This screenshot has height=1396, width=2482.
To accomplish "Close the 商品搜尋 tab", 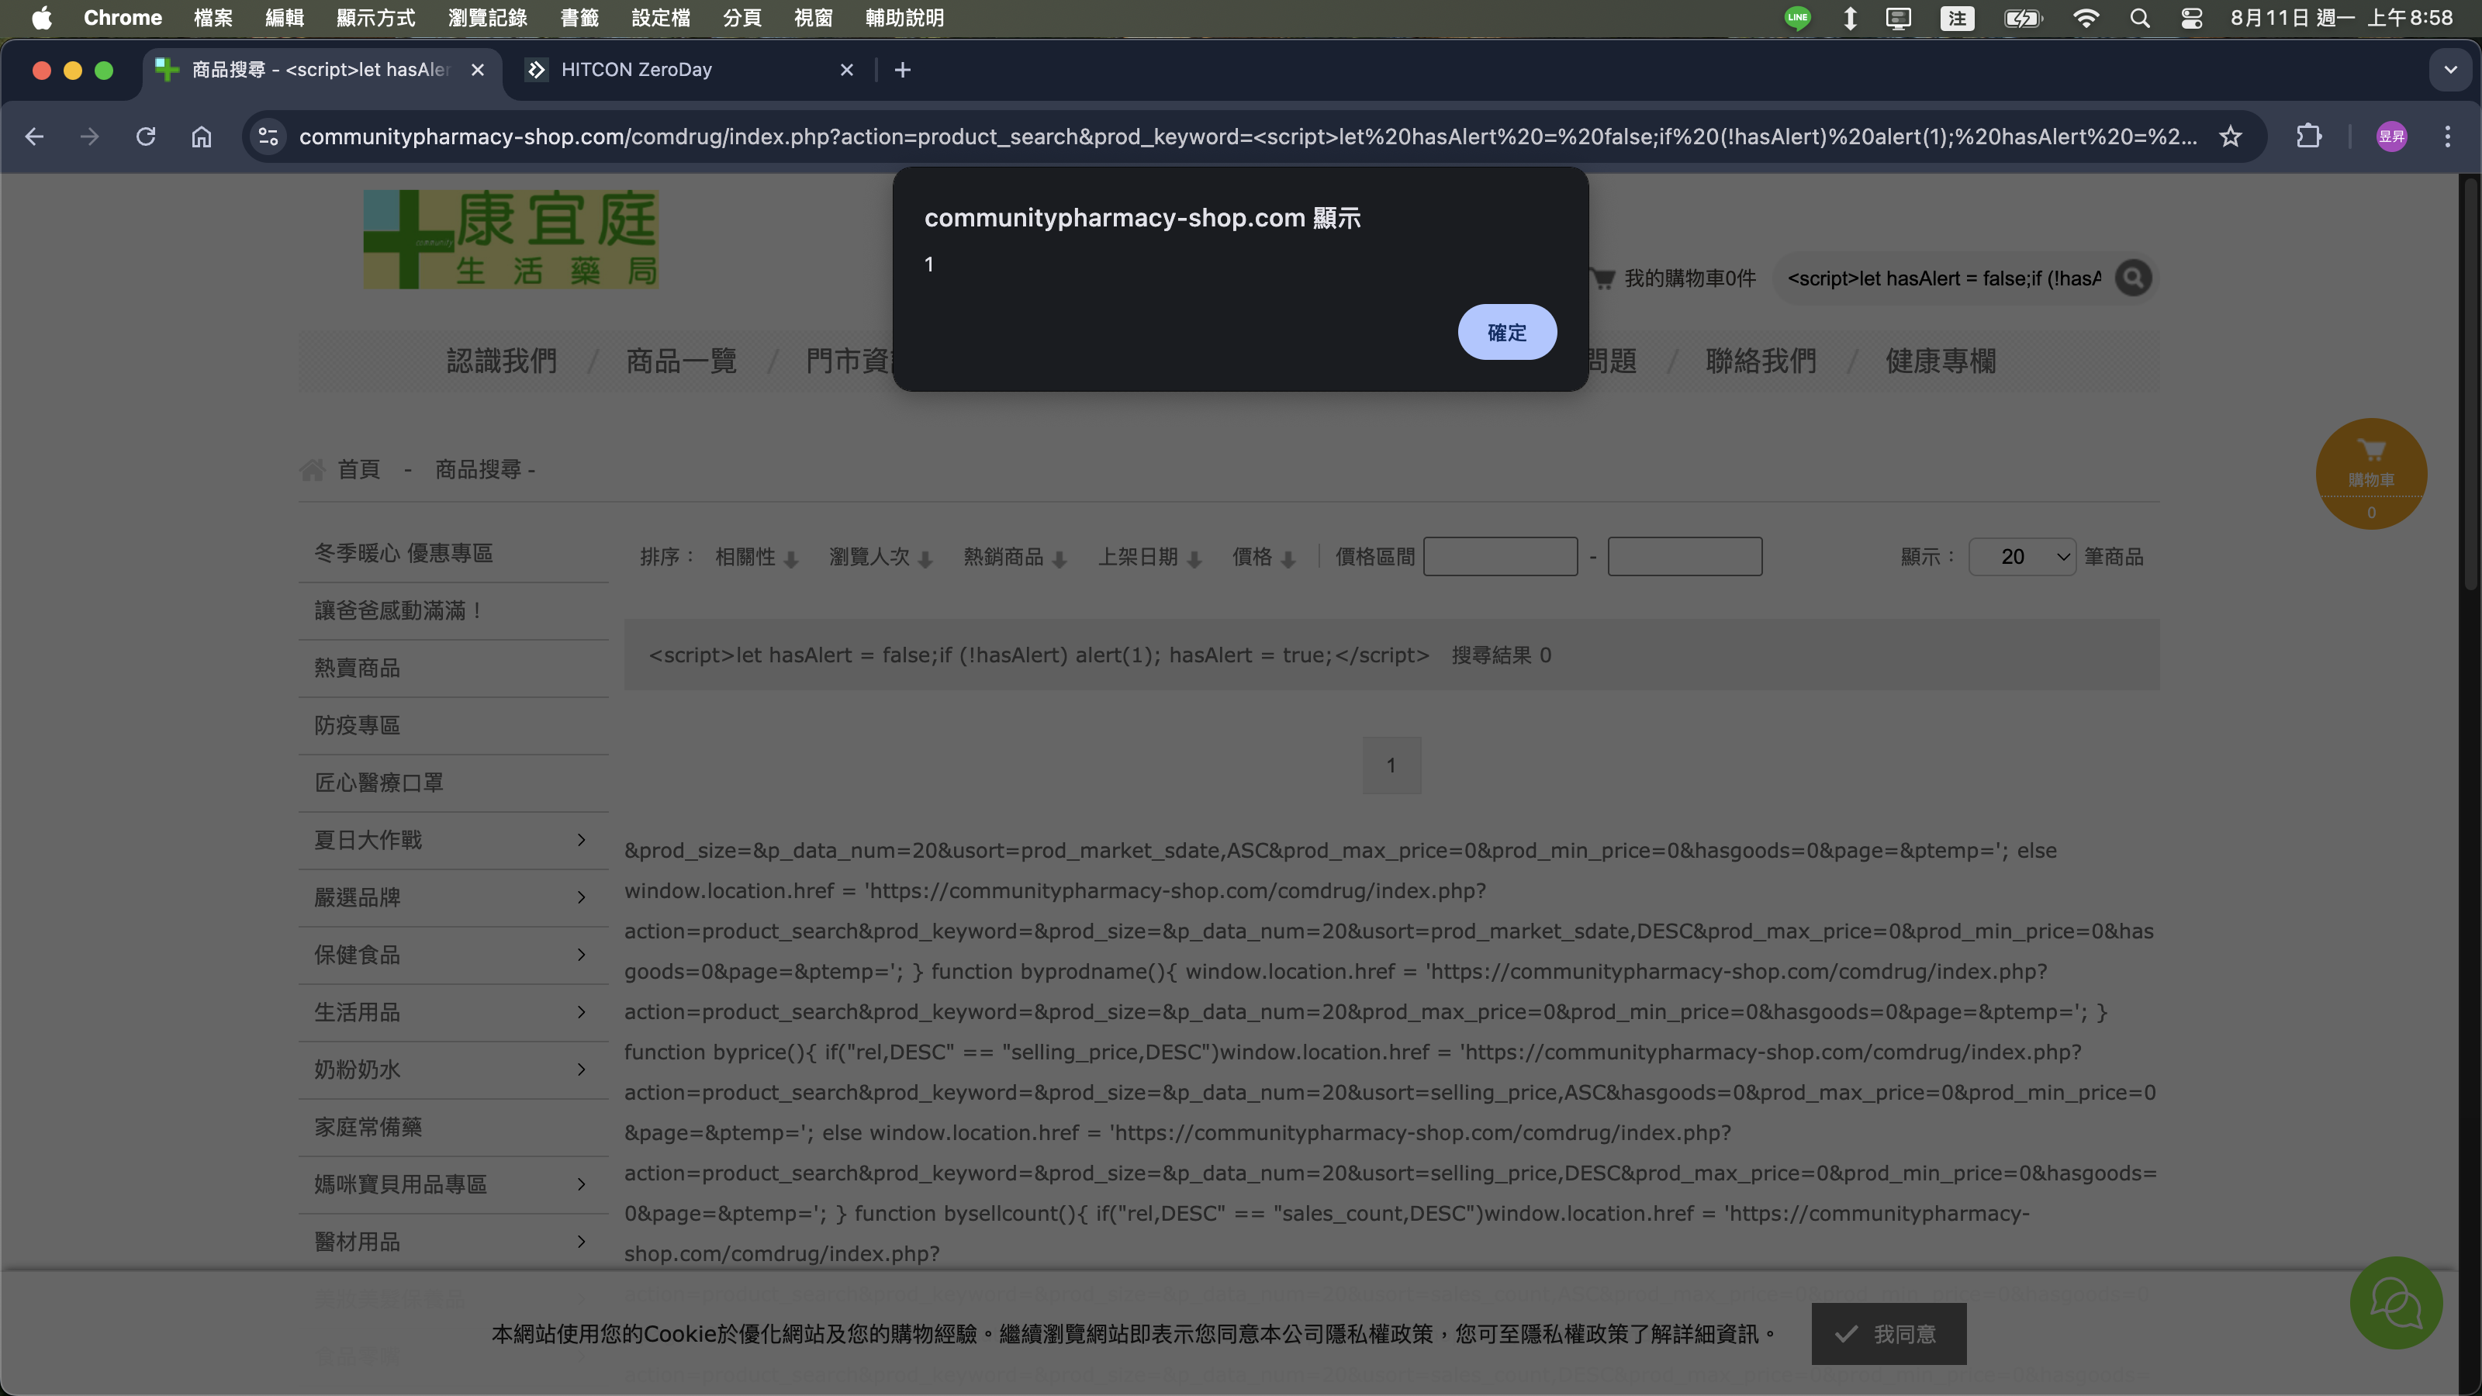I will click(x=477, y=69).
